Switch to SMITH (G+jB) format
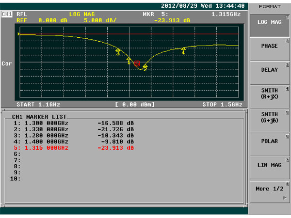The height and width of the screenshot is (218, 291). click(x=269, y=120)
